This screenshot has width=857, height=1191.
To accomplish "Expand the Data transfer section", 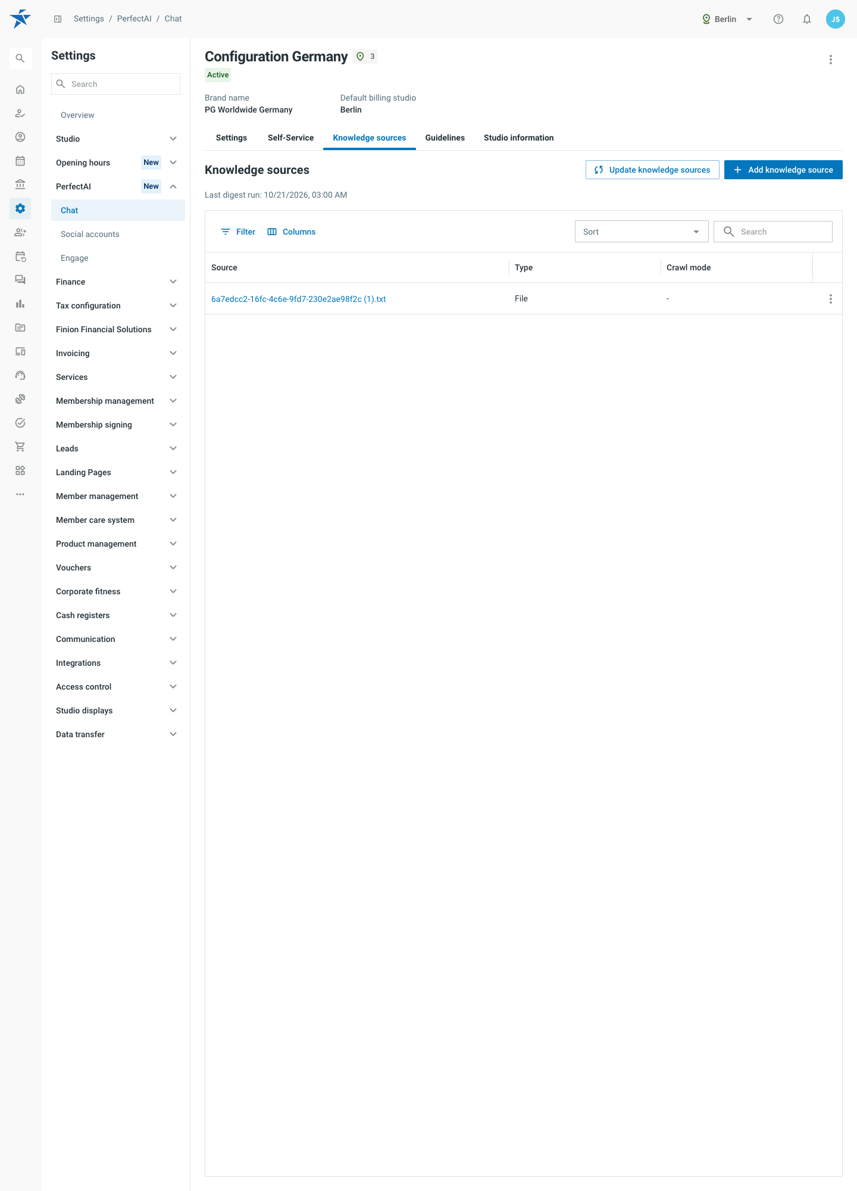I will (117, 734).
